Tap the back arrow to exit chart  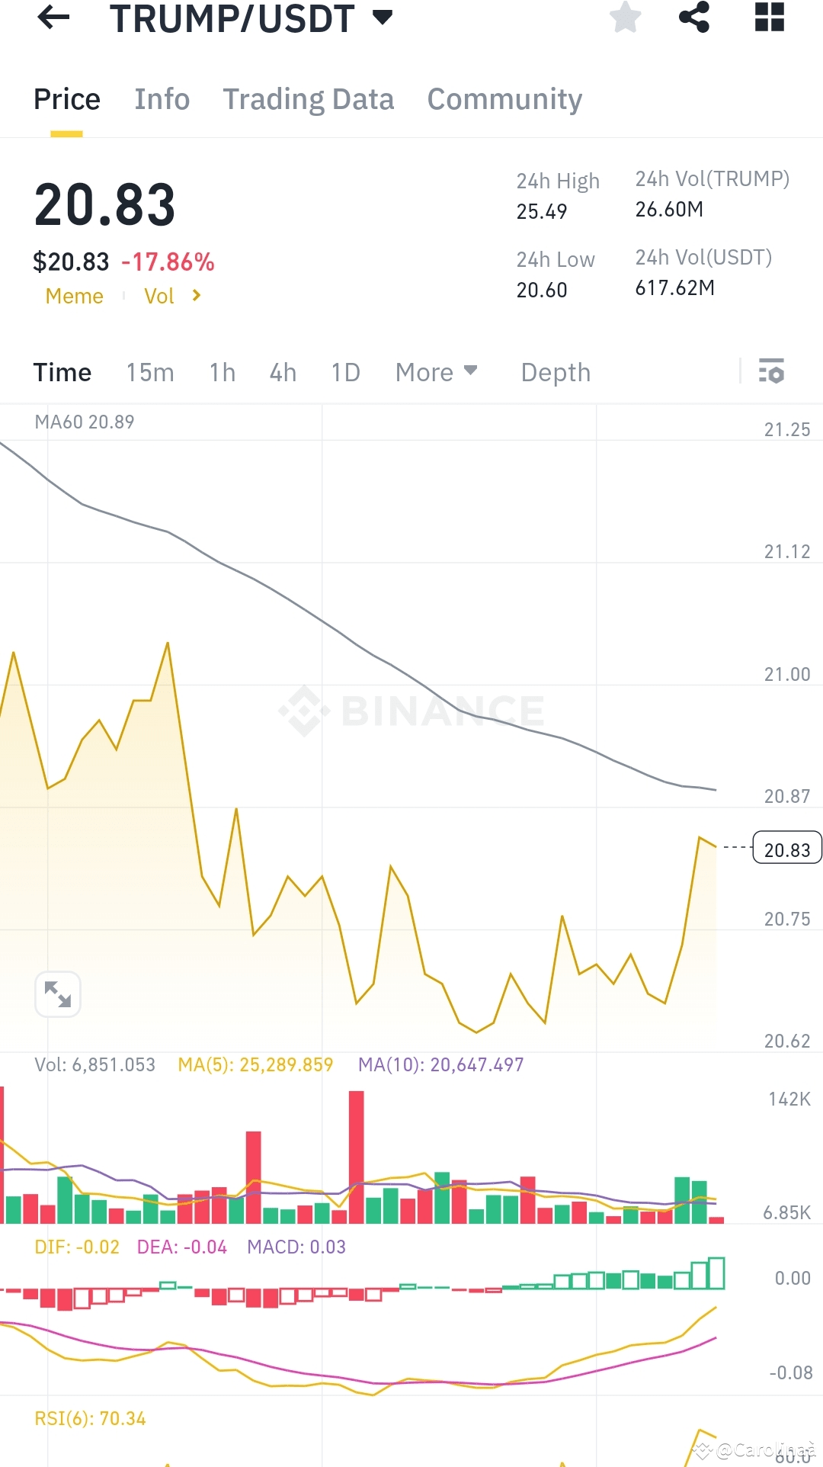click(53, 18)
